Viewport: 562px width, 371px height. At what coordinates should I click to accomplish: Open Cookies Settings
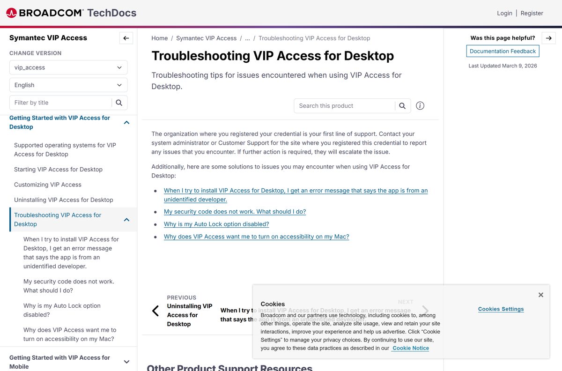click(x=501, y=309)
